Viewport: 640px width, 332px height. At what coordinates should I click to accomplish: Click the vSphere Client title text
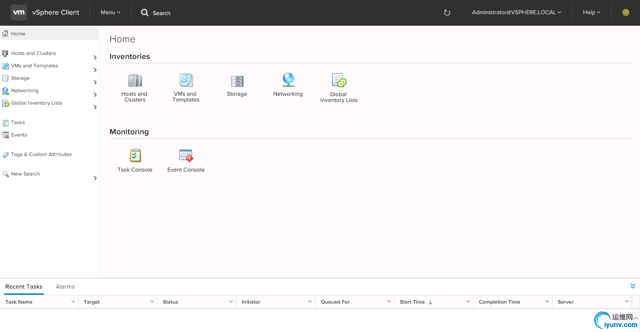click(x=56, y=12)
